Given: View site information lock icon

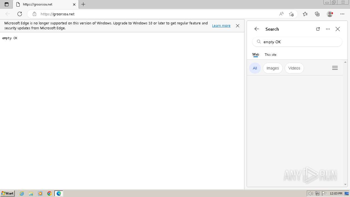Looking at the screenshot, I should [34, 14].
